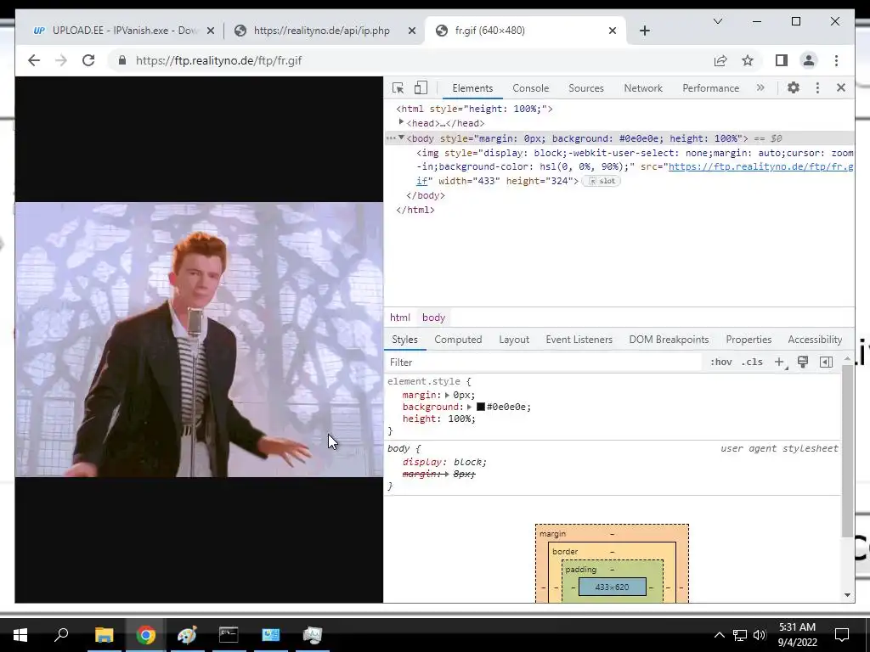Open File Explorer from the taskbar
870x652 pixels.
coord(104,634)
